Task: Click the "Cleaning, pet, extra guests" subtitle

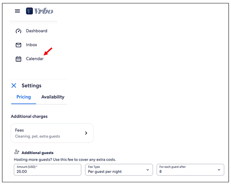Action: point(37,137)
